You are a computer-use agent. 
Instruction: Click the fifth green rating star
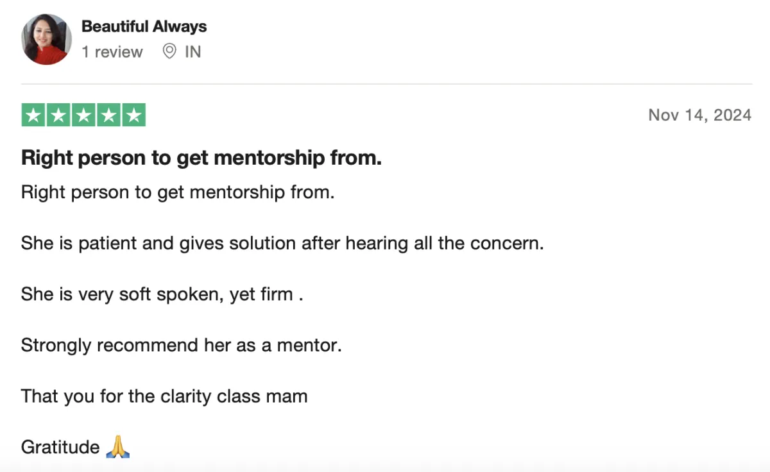[133, 115]
